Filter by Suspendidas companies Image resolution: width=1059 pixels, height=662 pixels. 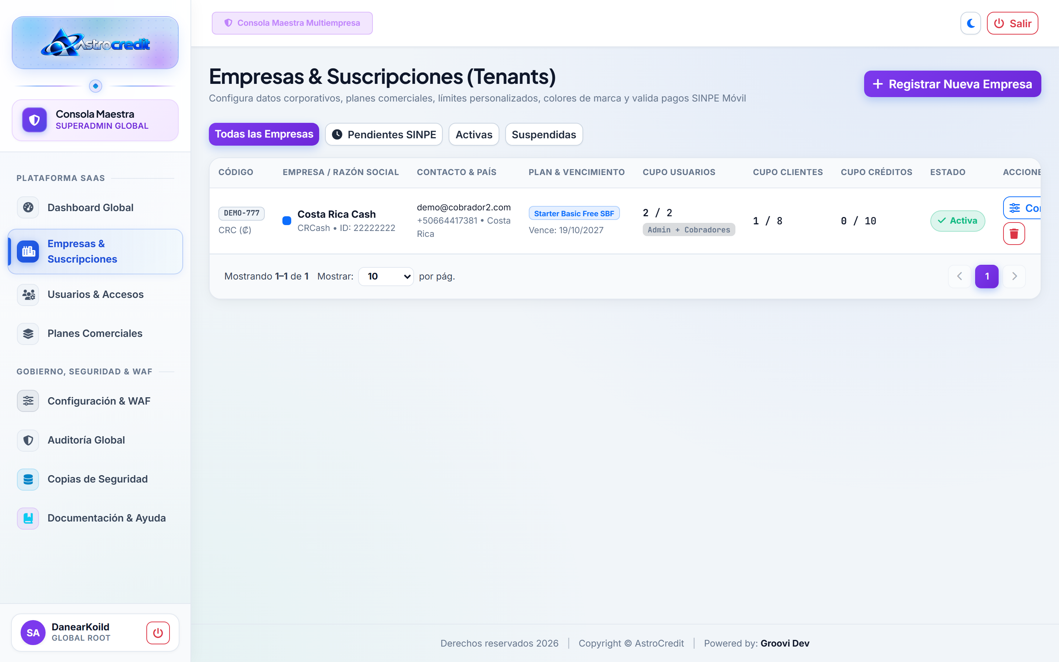(543, 134)
